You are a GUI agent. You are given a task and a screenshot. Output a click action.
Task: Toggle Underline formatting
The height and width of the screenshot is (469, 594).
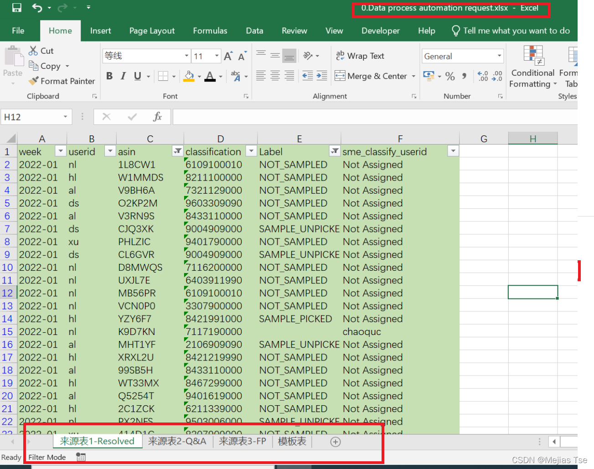point(137,76)
